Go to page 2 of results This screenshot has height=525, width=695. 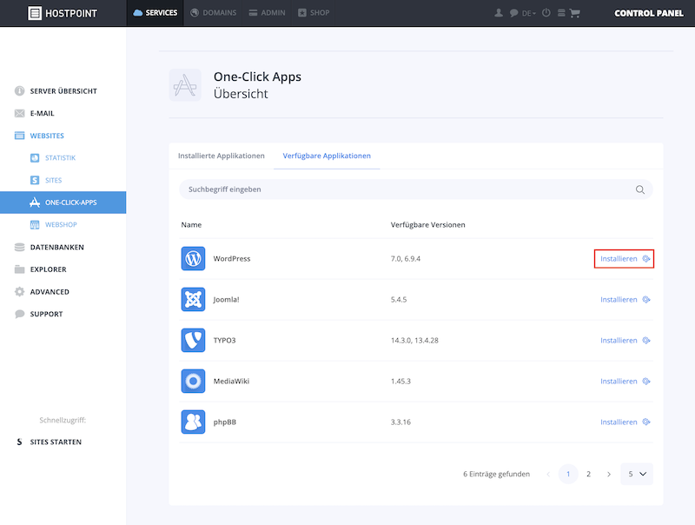(x=588, y=474)
